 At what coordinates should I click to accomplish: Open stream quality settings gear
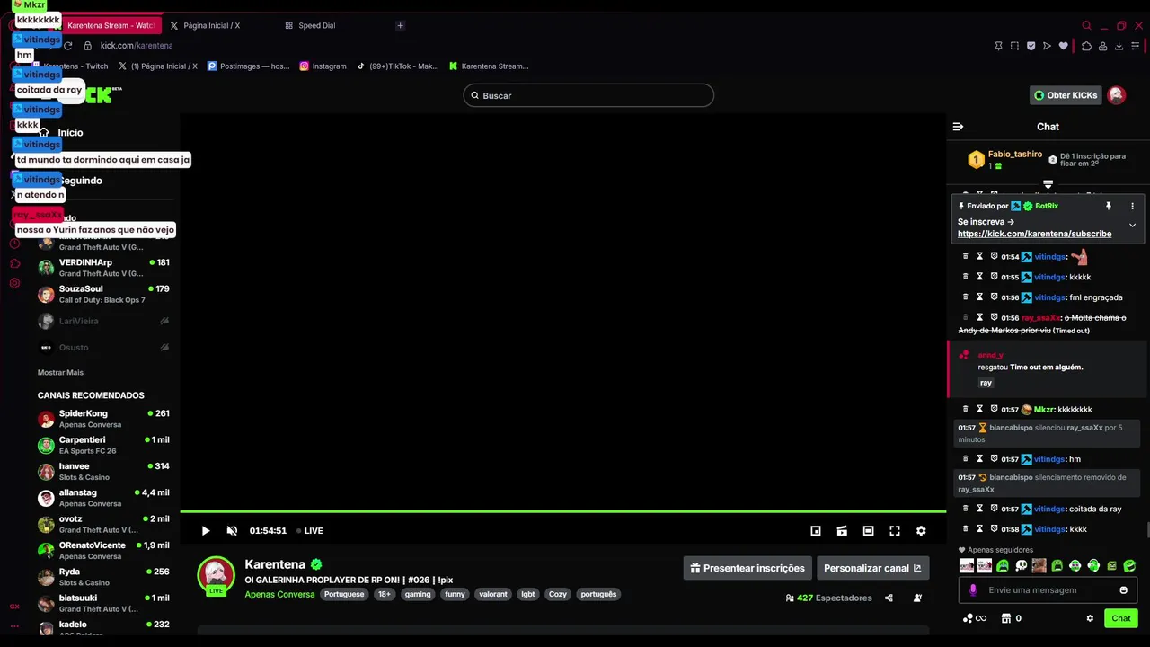point(921,531)
